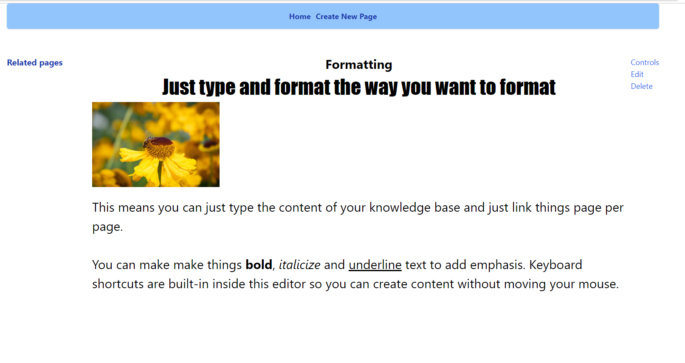Click 'page.' on first paragraph's second line
Viewport: 685px width, 363px height.
point(107,227)
